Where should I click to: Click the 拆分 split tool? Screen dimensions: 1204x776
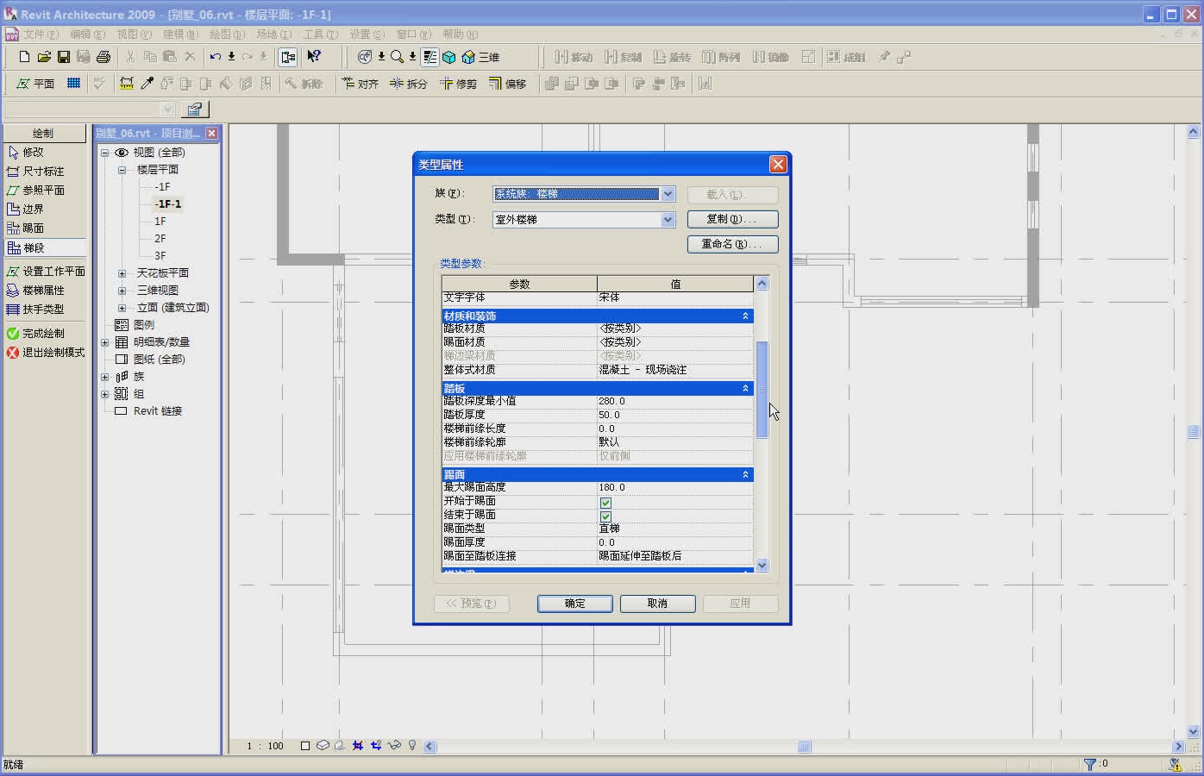409,84
